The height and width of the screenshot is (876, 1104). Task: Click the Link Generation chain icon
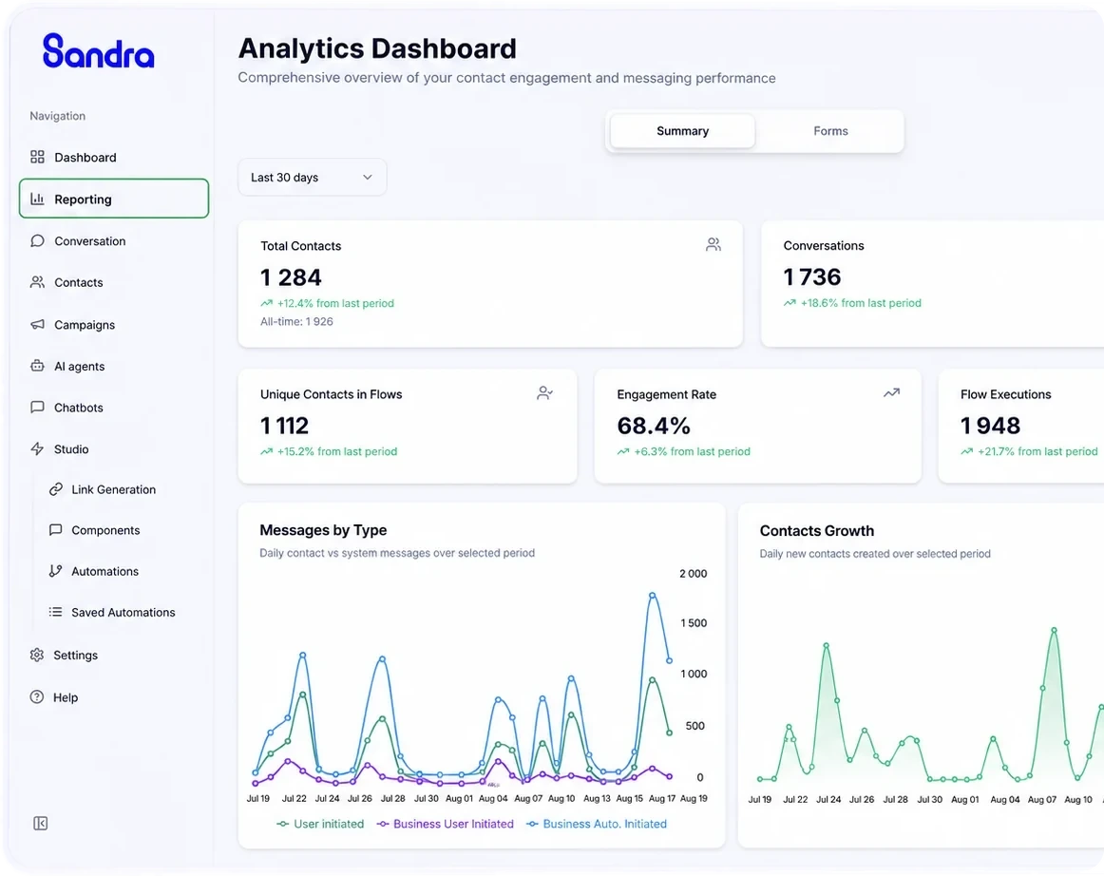coord(56,489)
